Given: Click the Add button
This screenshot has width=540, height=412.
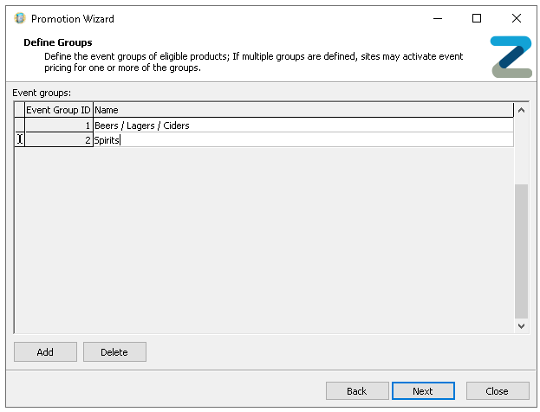Looking at the screenshot, I should coord(45,352).
